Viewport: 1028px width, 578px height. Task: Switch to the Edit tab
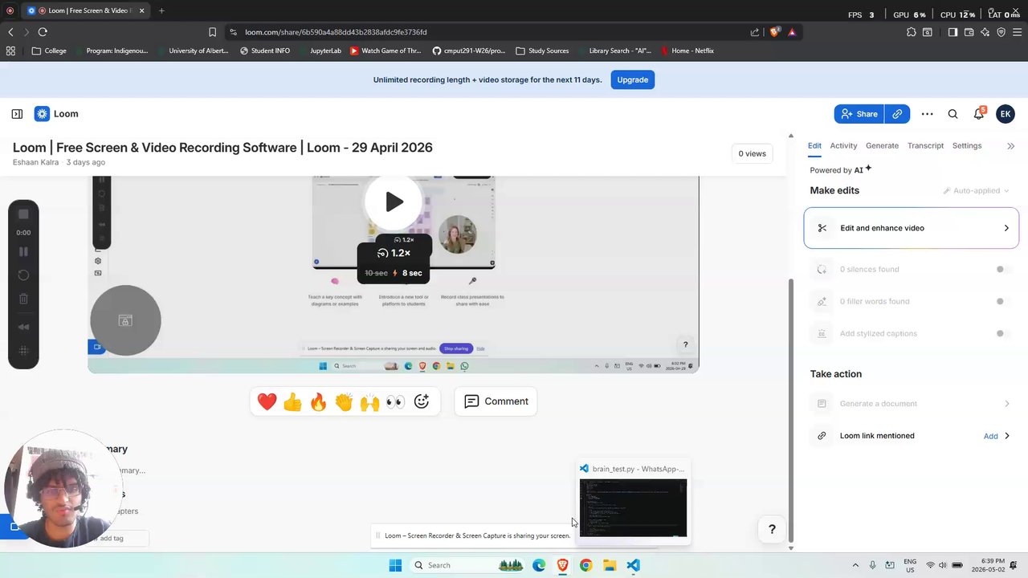pos(814,145)
